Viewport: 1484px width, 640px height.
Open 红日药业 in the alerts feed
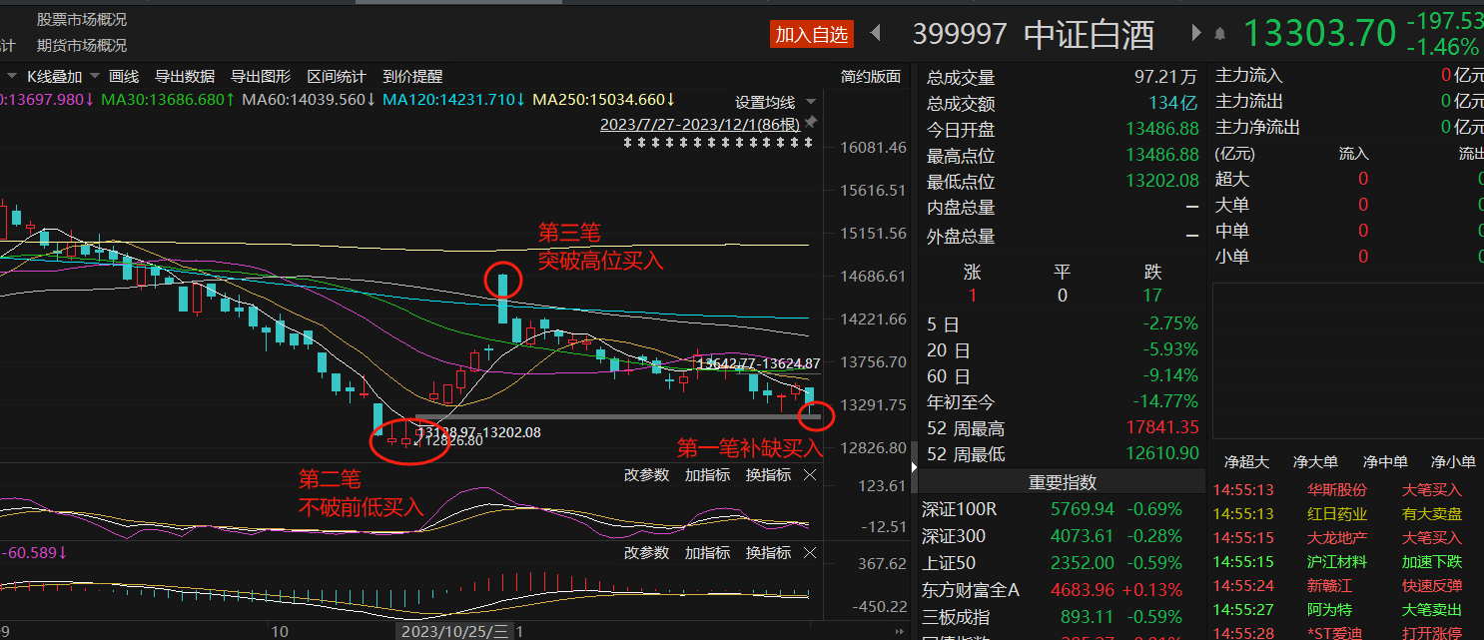(x=1337, y=514)
